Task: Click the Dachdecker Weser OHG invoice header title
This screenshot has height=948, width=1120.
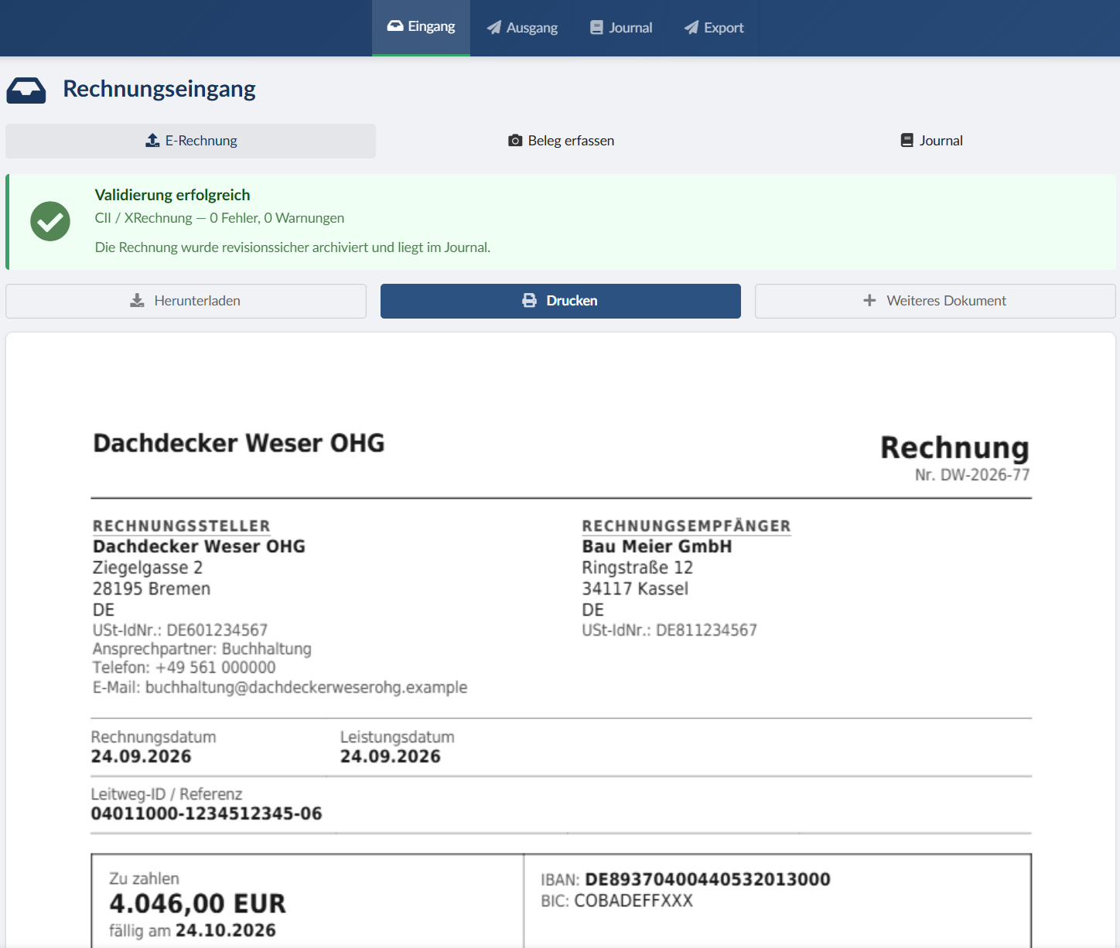Action: (x=239, y=443)
